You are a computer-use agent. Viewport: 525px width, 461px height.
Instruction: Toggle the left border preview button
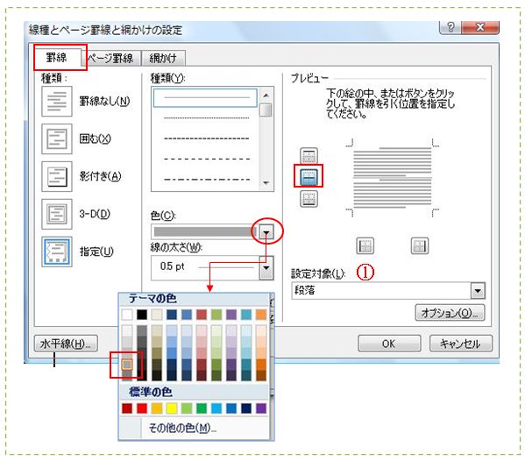click(365, 246)
